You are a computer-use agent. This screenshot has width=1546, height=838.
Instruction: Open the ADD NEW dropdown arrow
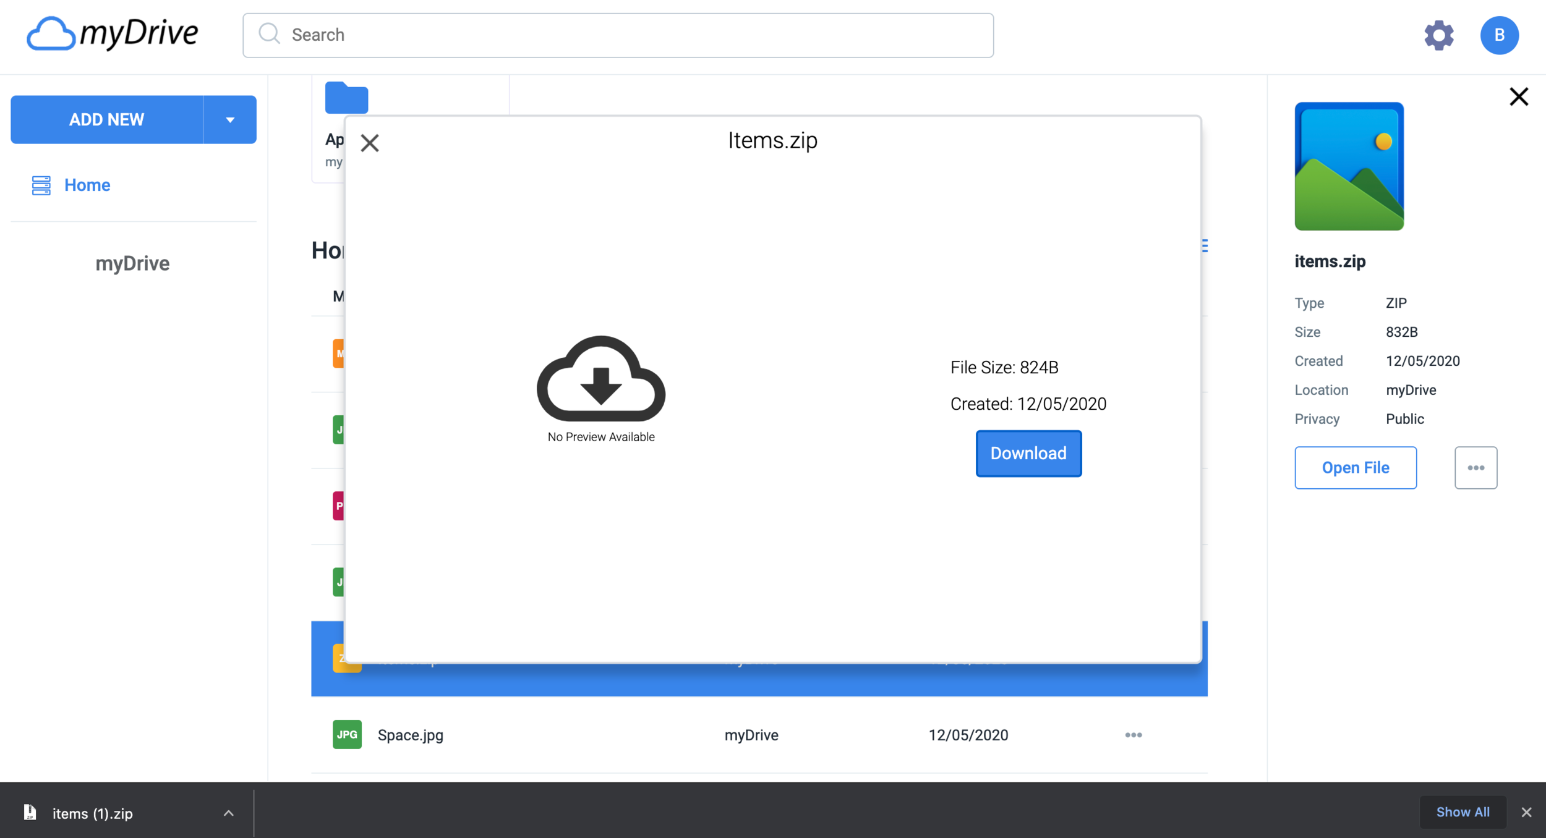pyautogui.click(x=230, y=119)
